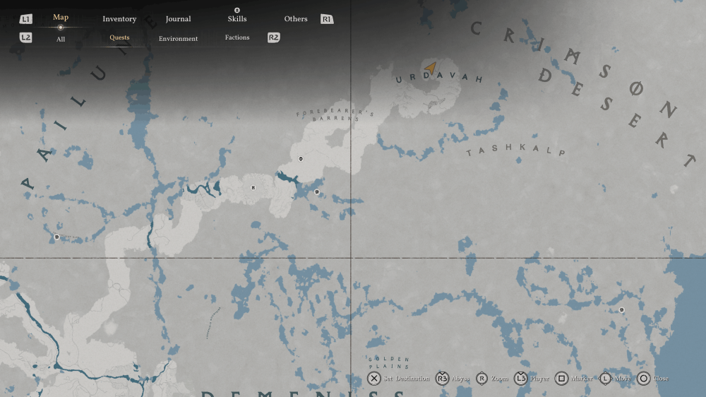
Task: Click the orange player arrow in Urdavah
Action: point(431,68)
